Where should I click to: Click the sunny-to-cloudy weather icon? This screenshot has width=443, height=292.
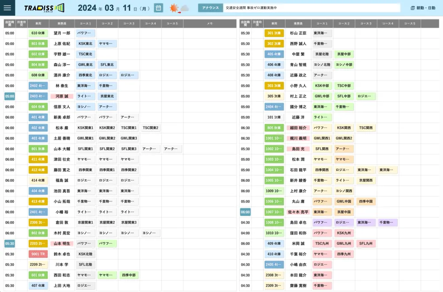click(179, 8)
